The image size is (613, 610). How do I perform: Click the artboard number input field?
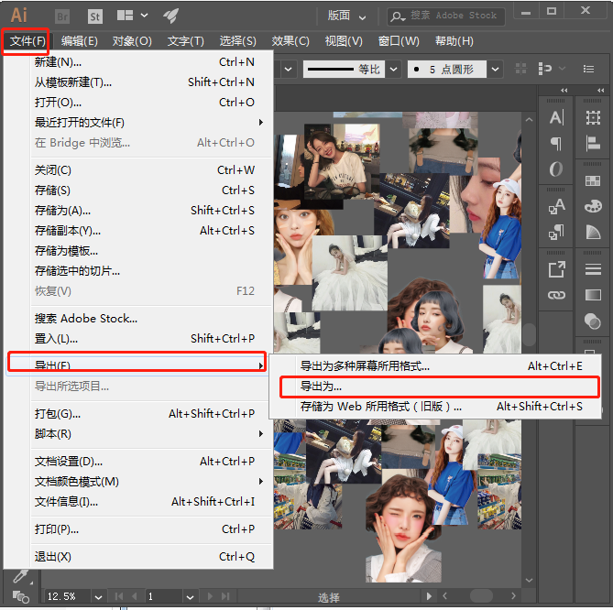click(x=163, y=596)
